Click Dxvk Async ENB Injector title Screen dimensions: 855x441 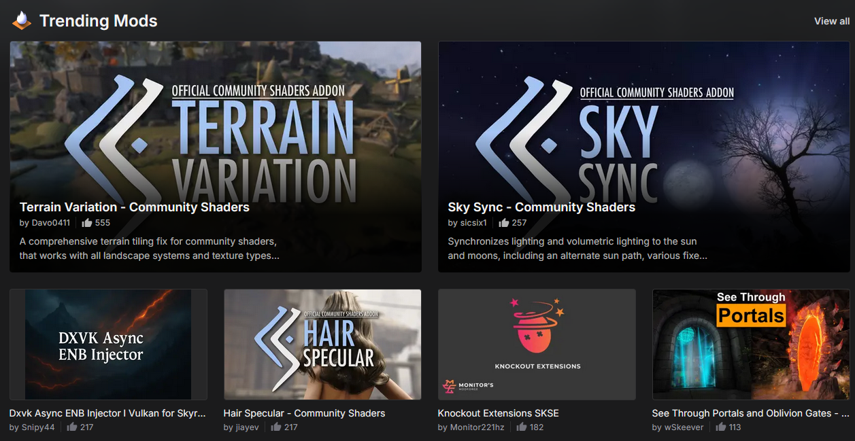coord(107,413)
